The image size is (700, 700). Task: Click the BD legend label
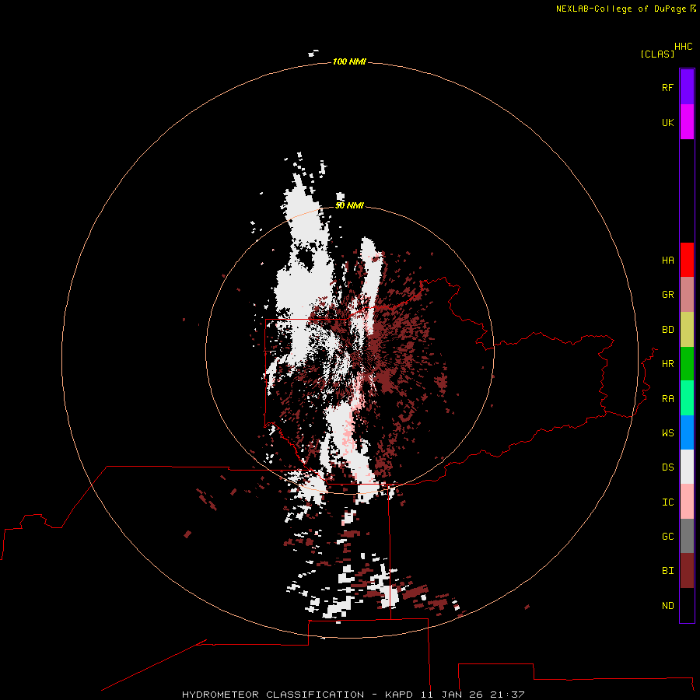pyautogui.click(x=667, y=330)
